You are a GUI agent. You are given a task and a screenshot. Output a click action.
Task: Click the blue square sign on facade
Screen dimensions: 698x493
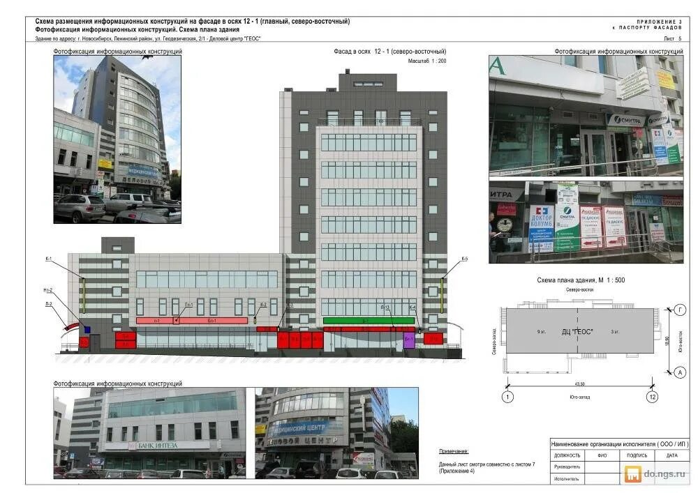pos(87,329)
